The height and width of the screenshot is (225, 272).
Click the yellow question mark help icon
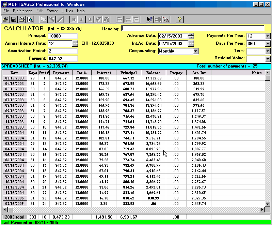179,19
